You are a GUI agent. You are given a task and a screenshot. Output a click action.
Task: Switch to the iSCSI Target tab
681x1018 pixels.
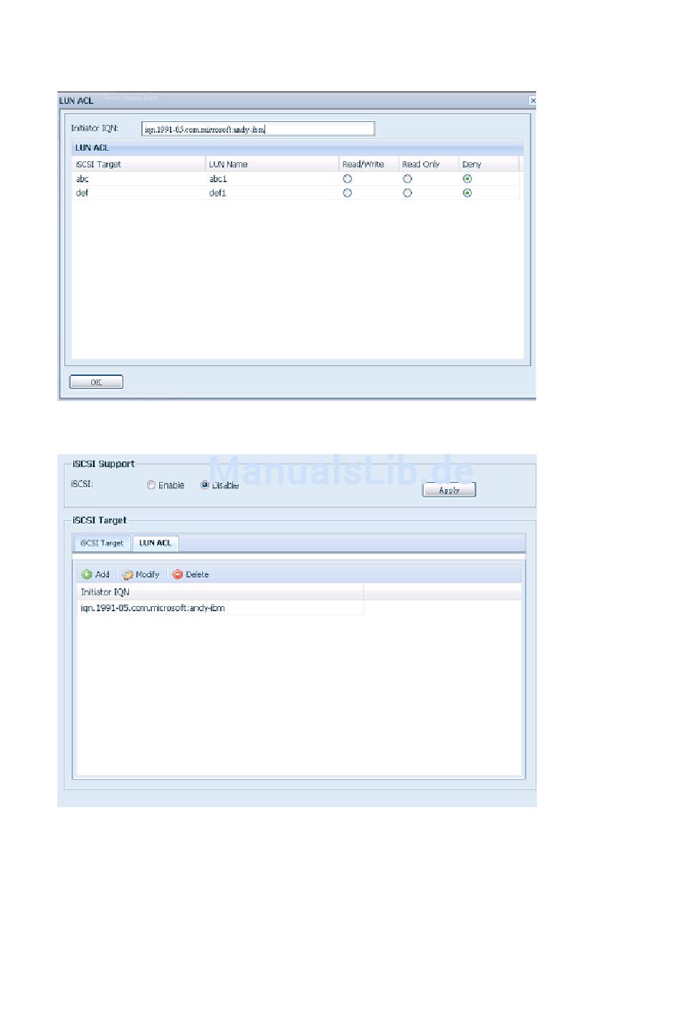pos(102,543)
